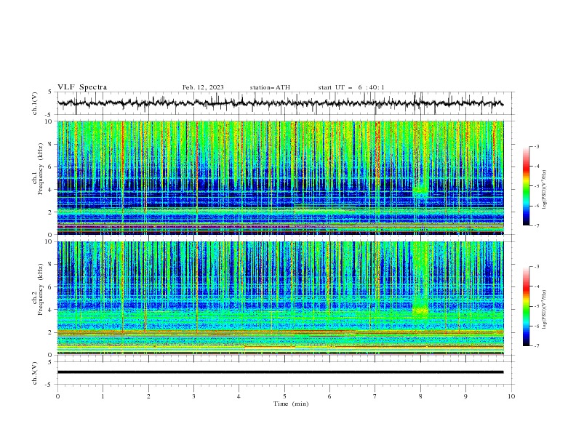Image resolution: width=576 pixels, height=445 pixels.
Task: Click the 'start UT = 6 :40: 1' text
Action: [351, 87]
